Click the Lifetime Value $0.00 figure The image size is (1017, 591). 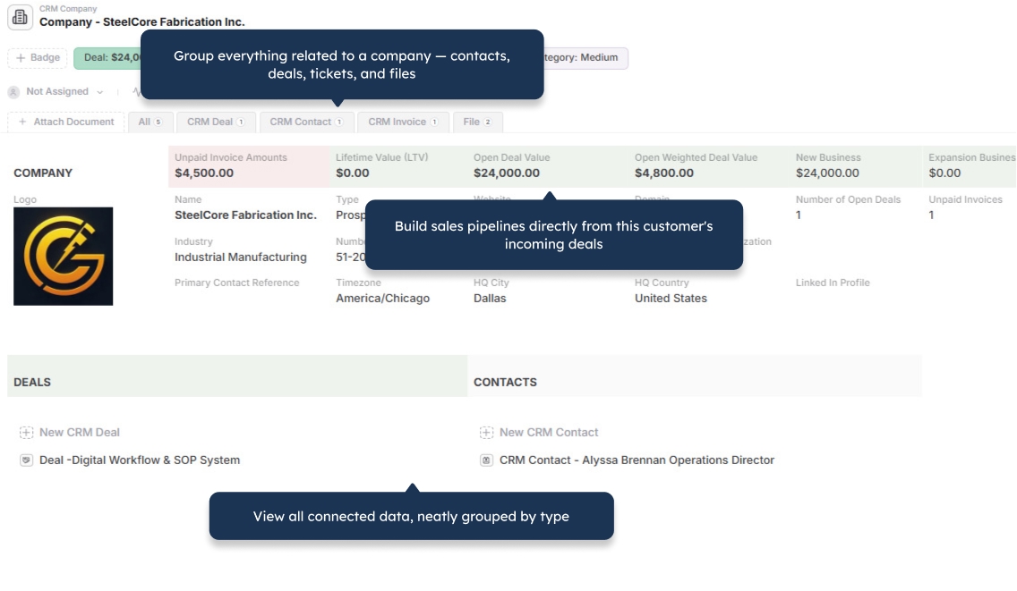[x=352, y=173]
